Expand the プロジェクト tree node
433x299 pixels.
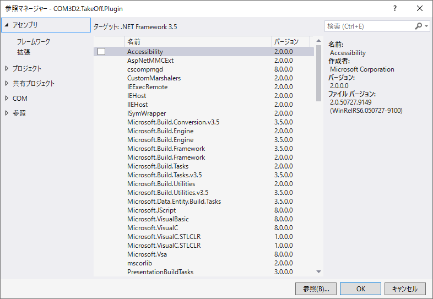[x=7, y=68]
